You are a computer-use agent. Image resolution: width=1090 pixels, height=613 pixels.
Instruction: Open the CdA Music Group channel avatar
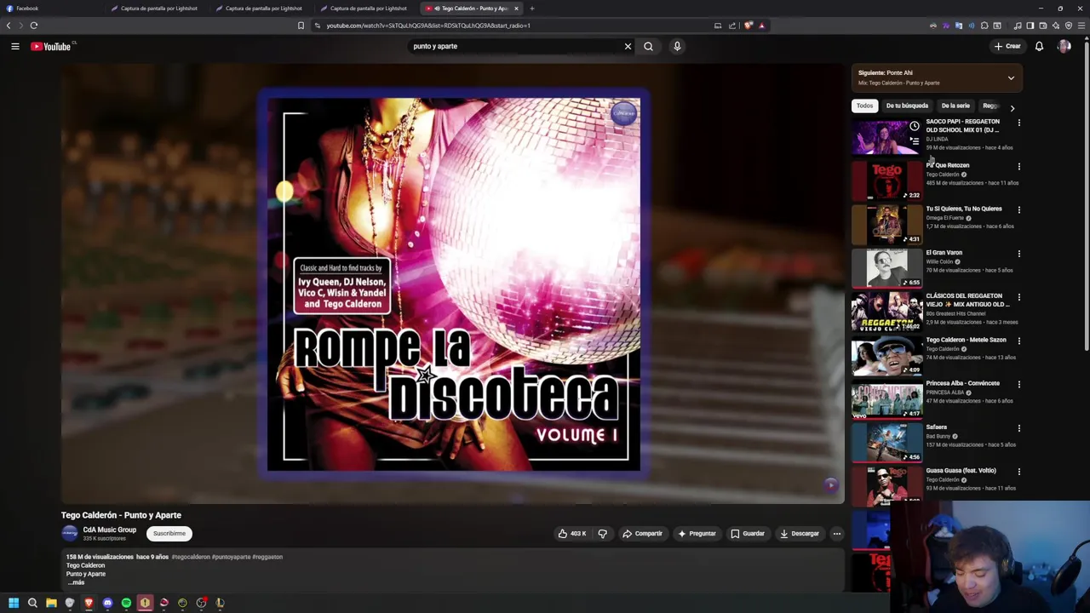click(x=70, y=534)
